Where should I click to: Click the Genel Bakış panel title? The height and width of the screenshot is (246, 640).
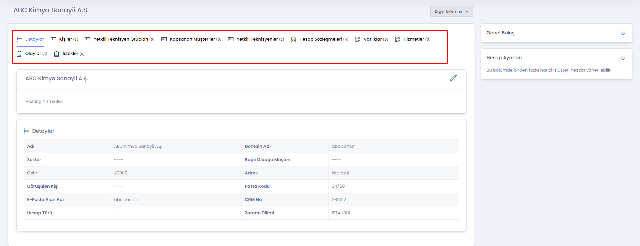tap(500, 33)
